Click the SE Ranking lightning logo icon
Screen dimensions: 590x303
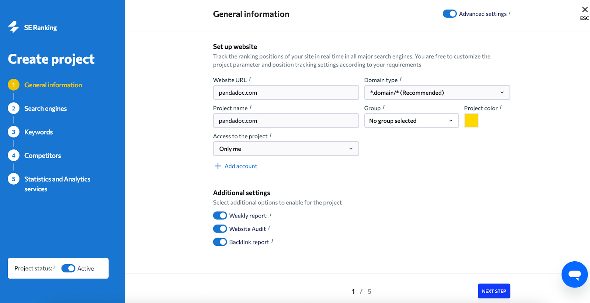[14, 27]
